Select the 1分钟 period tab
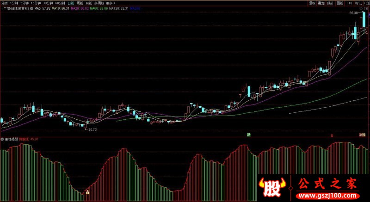 [x=14, y=3]
